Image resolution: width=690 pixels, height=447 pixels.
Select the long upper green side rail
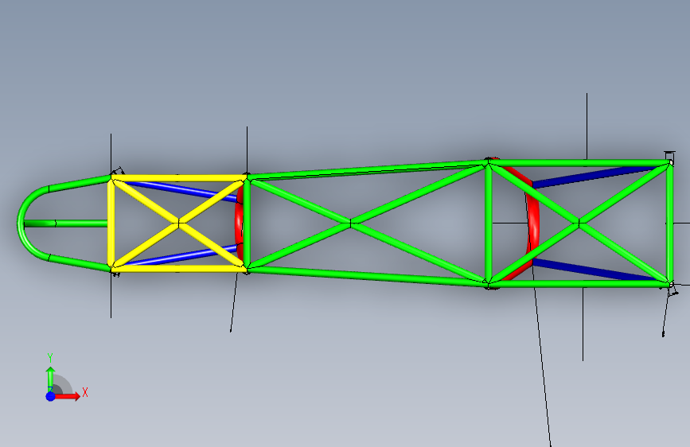click(x=368, y=170)
